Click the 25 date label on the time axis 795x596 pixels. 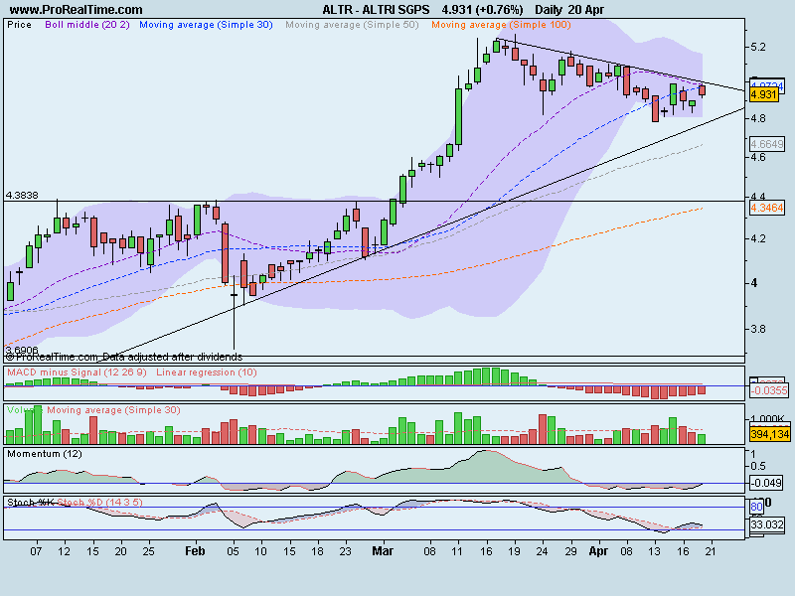point(148,551)
